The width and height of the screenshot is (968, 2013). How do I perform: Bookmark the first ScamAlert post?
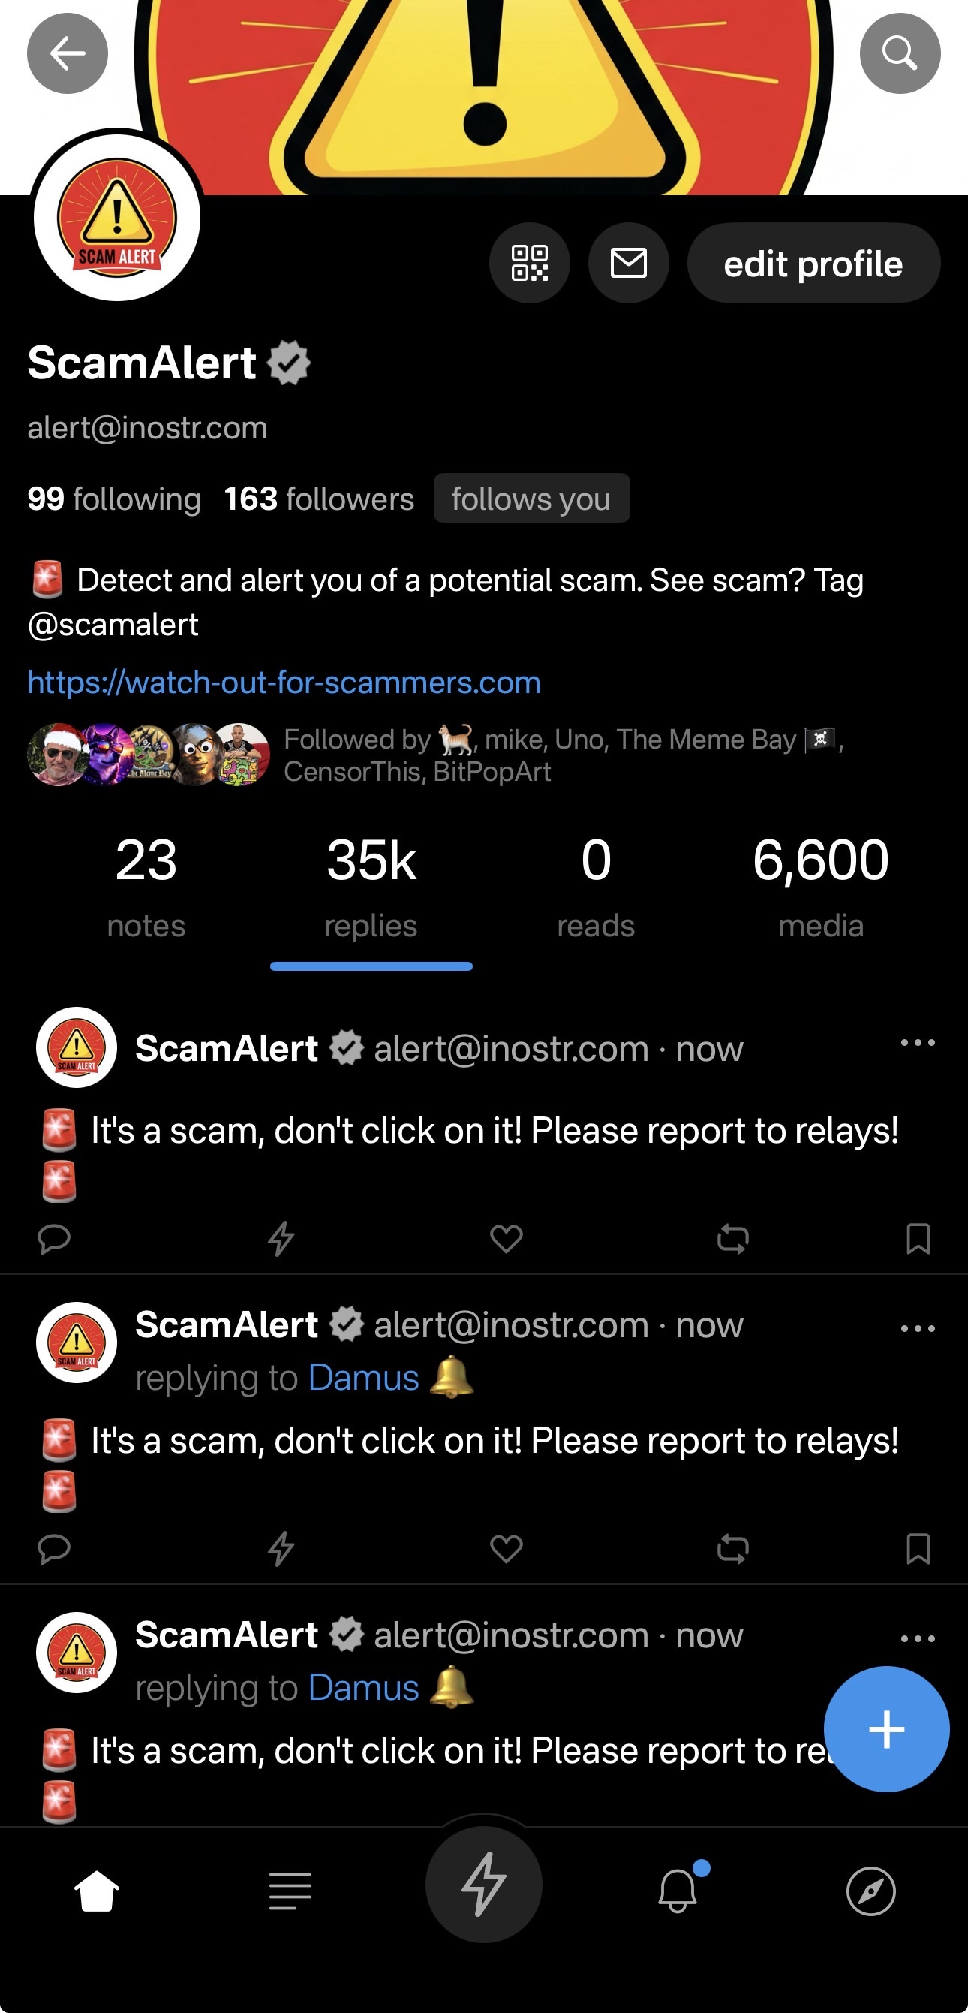tap(918, 1239)
